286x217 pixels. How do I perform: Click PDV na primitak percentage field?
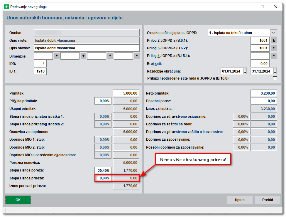[103, 101]
